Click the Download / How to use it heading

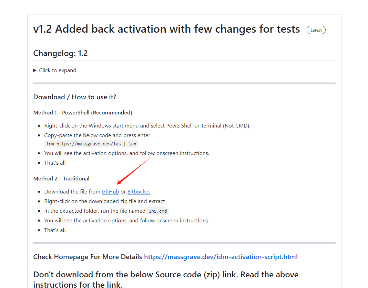75,97
